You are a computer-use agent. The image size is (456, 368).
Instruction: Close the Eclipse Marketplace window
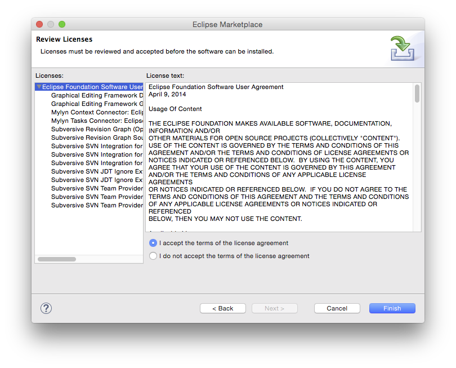(39, 24)
